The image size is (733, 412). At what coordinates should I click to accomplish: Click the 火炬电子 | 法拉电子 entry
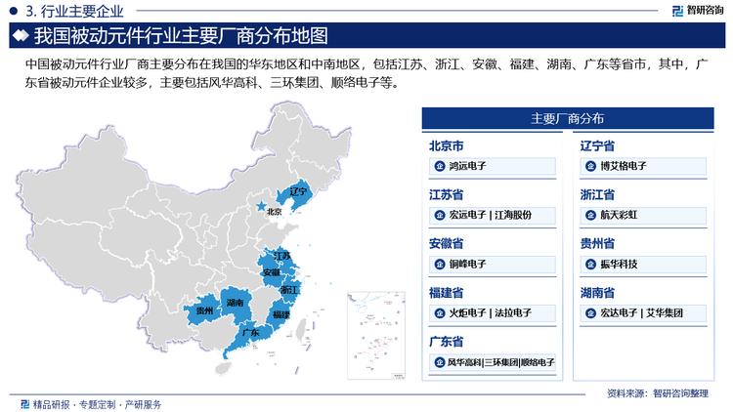click(493, 313)
